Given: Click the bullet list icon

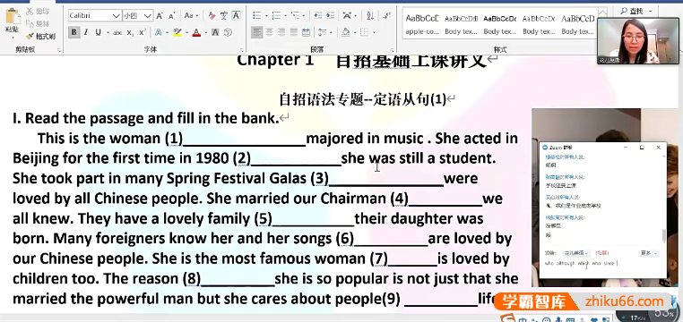Looking at the screenshot, I should (257, 16).
